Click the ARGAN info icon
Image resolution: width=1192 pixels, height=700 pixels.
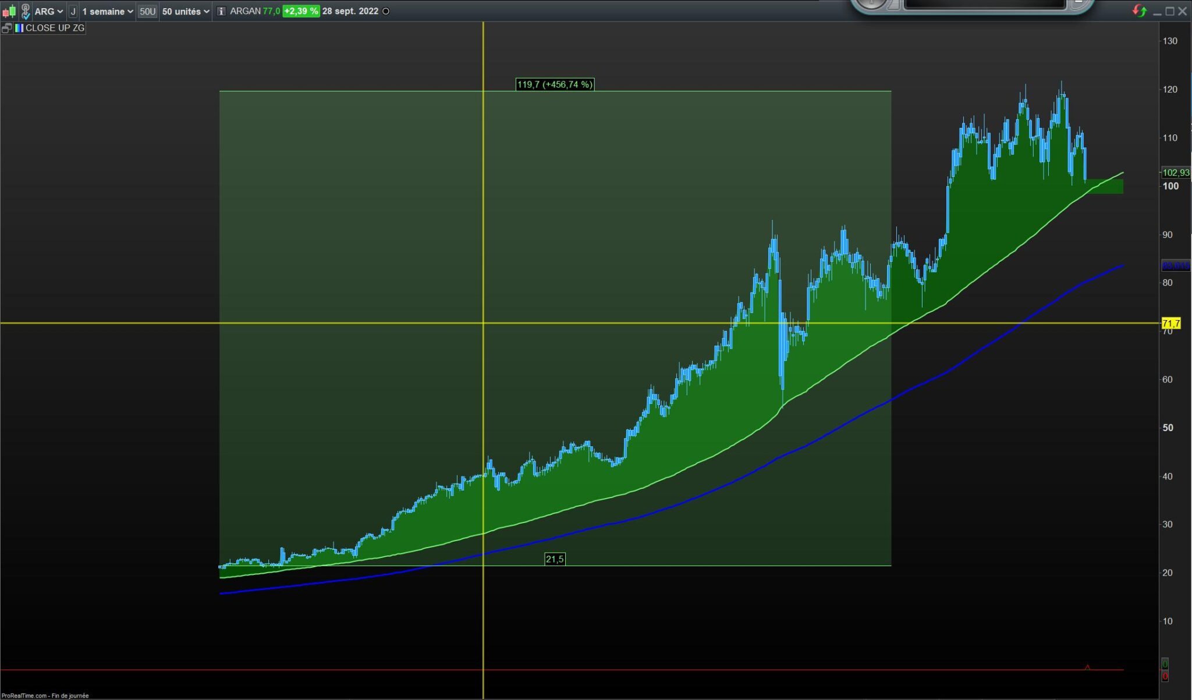(x=221, y=11)
